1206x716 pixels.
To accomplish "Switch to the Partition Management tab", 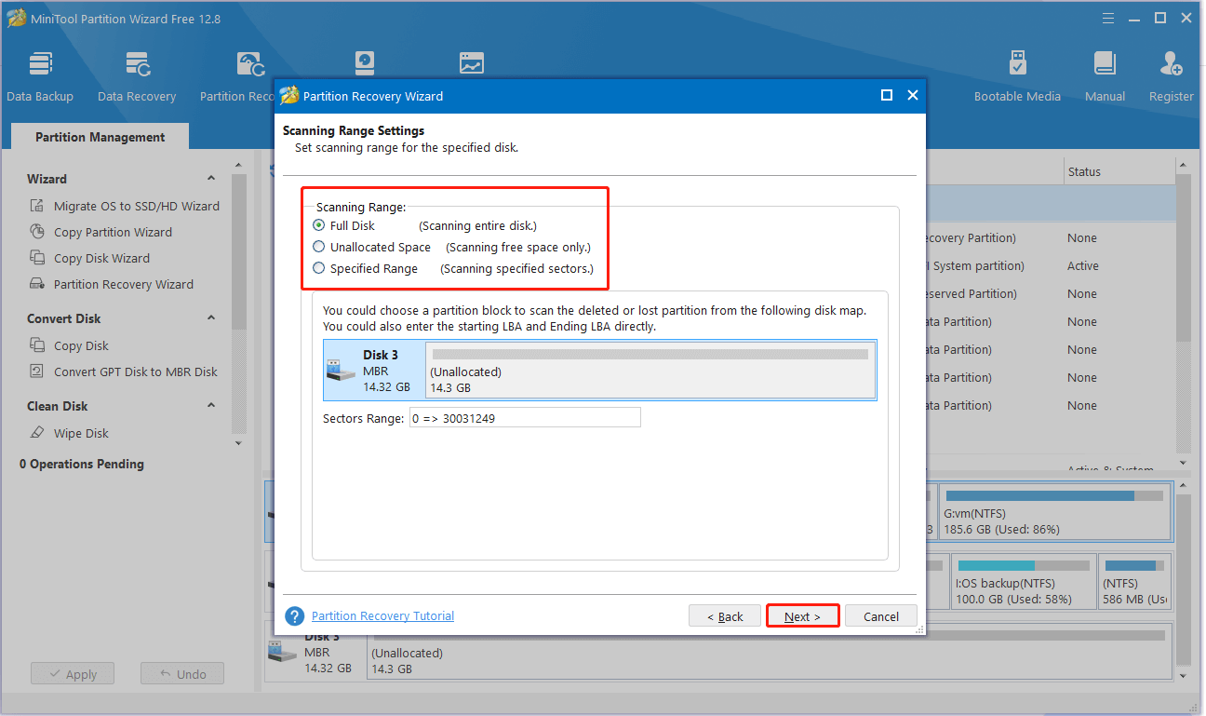I will click(x=100, y=137).
